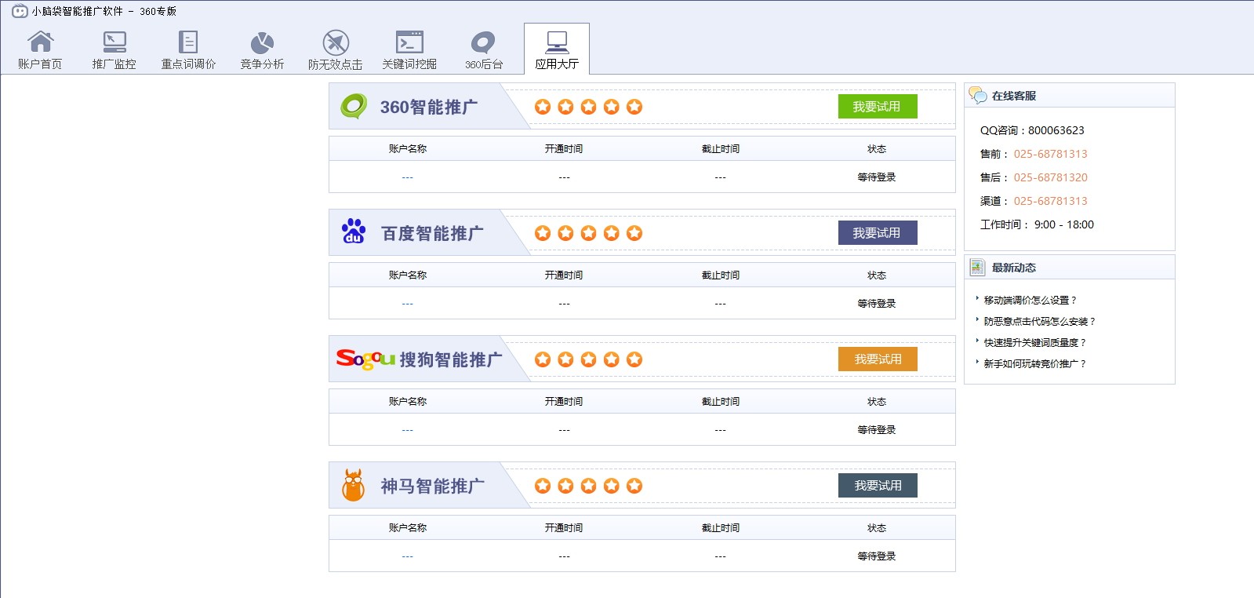Select the 重点词调价 toolbar icon
1254x598 pixels.
pyautogui.click(x=188, y=50)
